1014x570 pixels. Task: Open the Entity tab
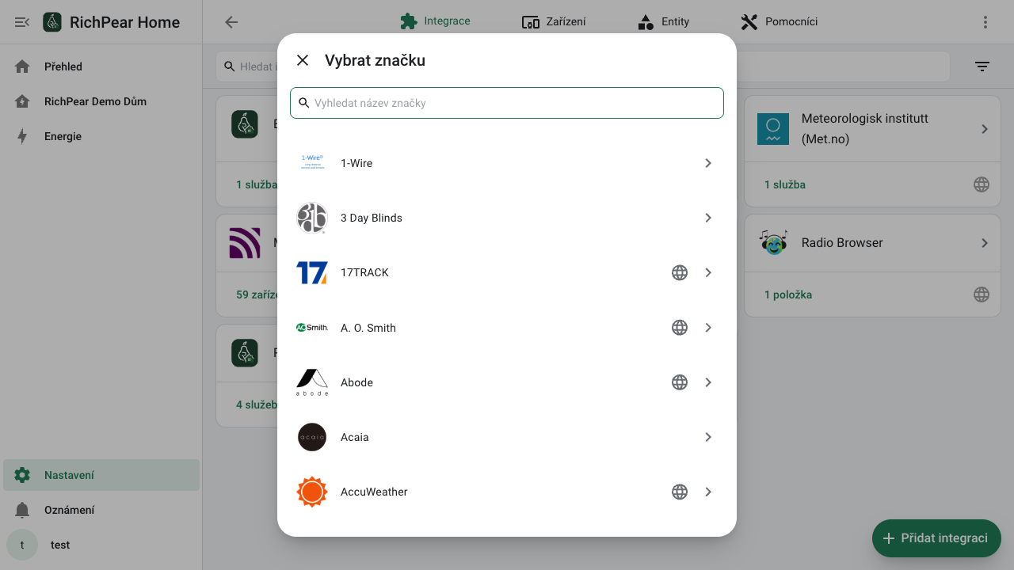click(664, 21)
